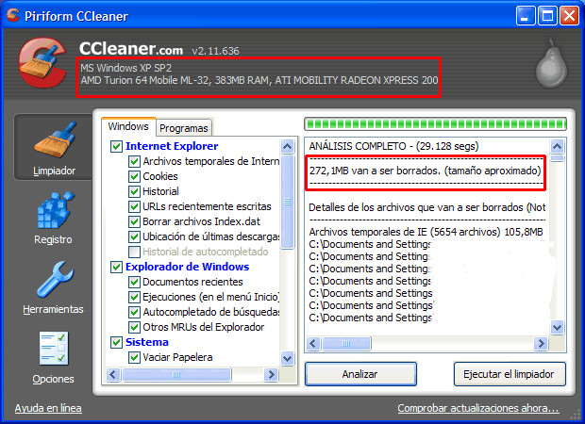Open the Herramientas wrench icon
Screen dimensions: 585x424
[55, 279]
